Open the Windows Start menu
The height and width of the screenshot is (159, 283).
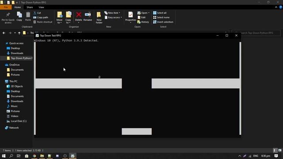[x=4, y=156]
